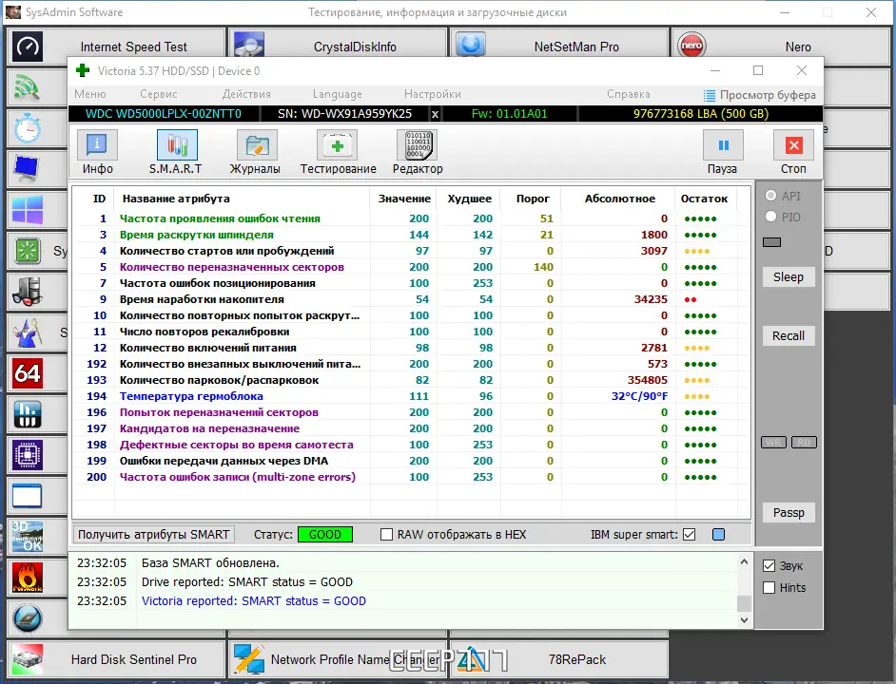
Task: Open the Инфо toolbar icon
Action: pos(97,145)
